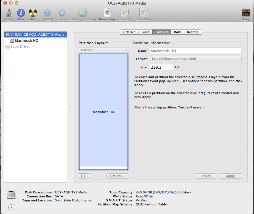Click the partition resize handle corner

click(126, 168)
